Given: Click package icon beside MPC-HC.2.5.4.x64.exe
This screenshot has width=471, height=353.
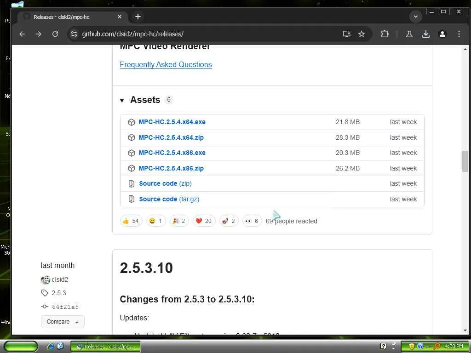Looking at the screenshot, I should click(131, 122).
